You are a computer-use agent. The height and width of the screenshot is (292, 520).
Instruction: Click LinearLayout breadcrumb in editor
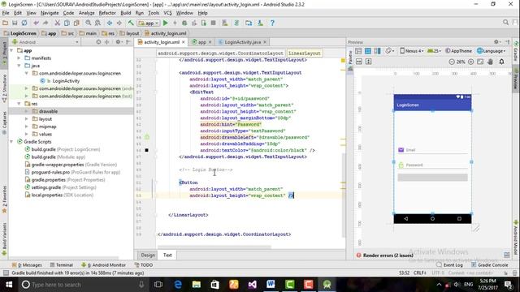coord(304,53)
